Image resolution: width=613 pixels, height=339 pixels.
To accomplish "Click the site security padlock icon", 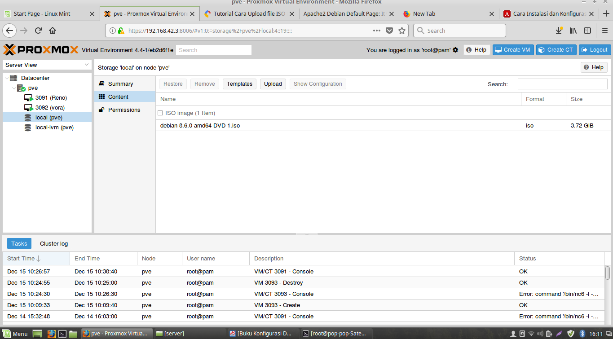I will (121, 31).
